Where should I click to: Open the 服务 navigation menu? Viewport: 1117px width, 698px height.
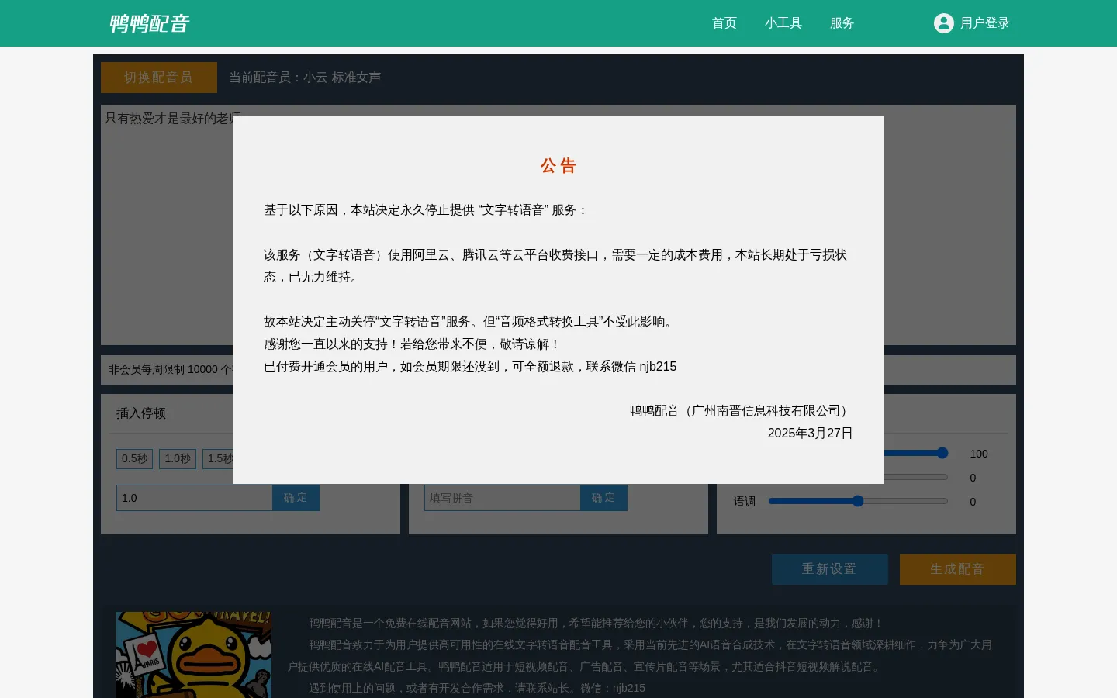coord(842,23)
